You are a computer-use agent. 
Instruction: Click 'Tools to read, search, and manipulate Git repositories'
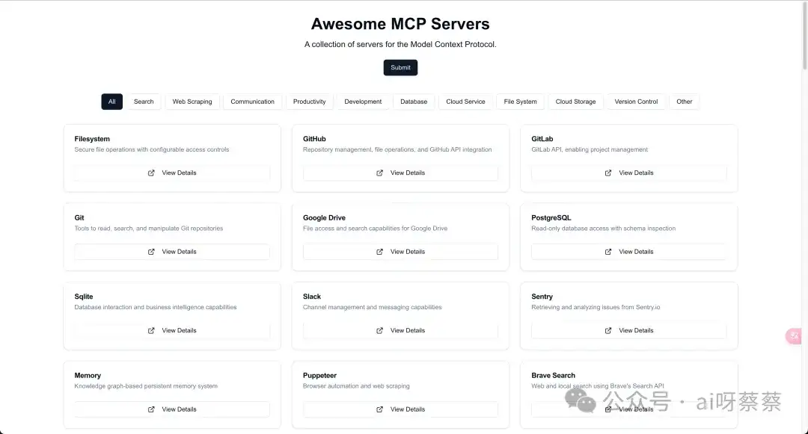coord(148,229)
